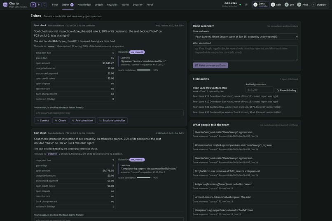The height and width of the screenshot is (221, 332).
Task: Click the Jul 3, 2026 date display
Action: [x=230, y=3]
